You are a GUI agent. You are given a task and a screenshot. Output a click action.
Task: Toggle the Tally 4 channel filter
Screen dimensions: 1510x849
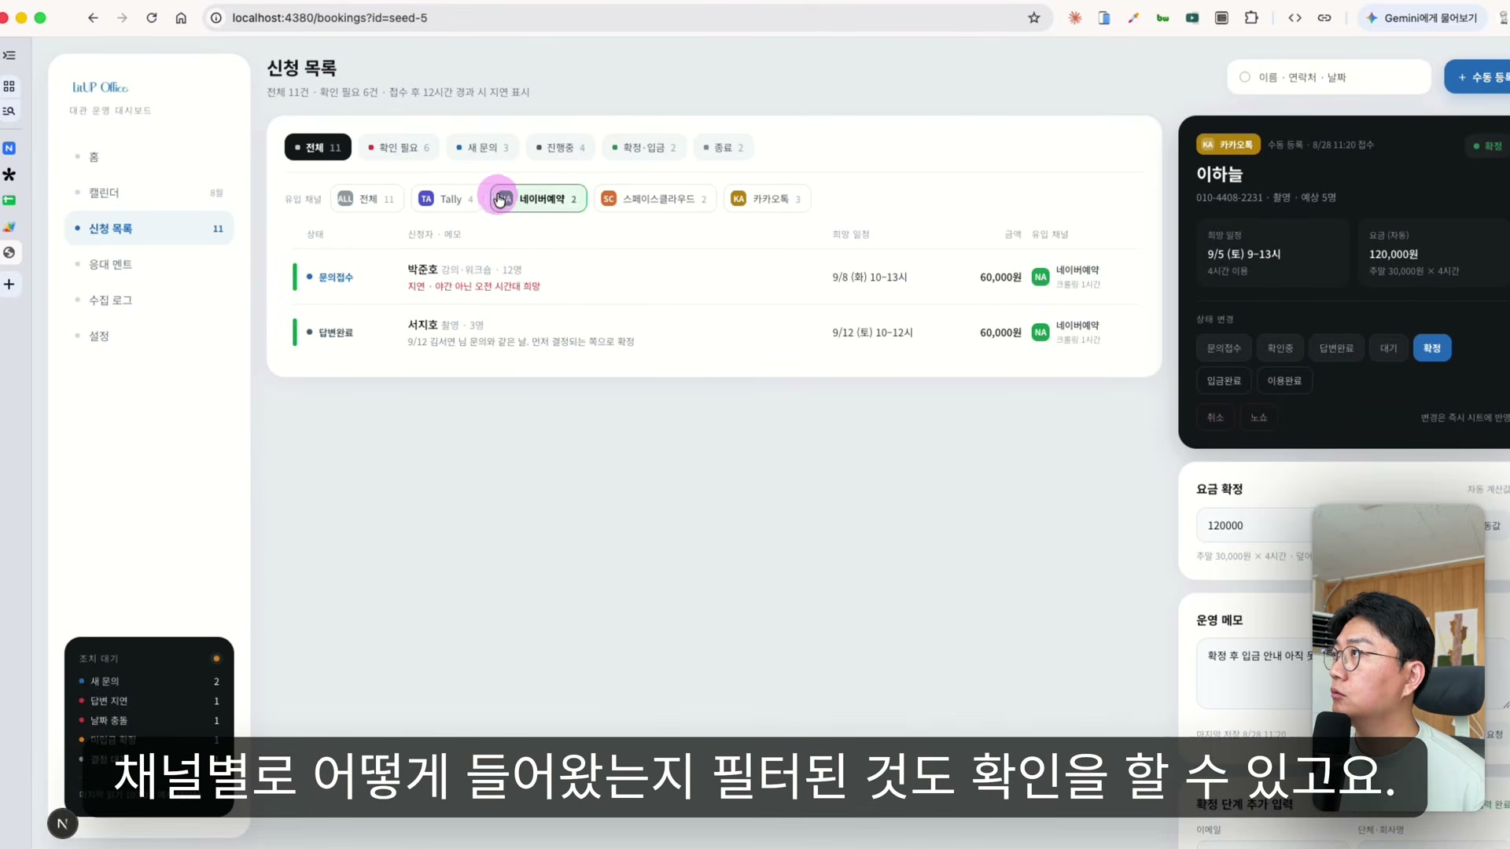(x=447, y=199)
